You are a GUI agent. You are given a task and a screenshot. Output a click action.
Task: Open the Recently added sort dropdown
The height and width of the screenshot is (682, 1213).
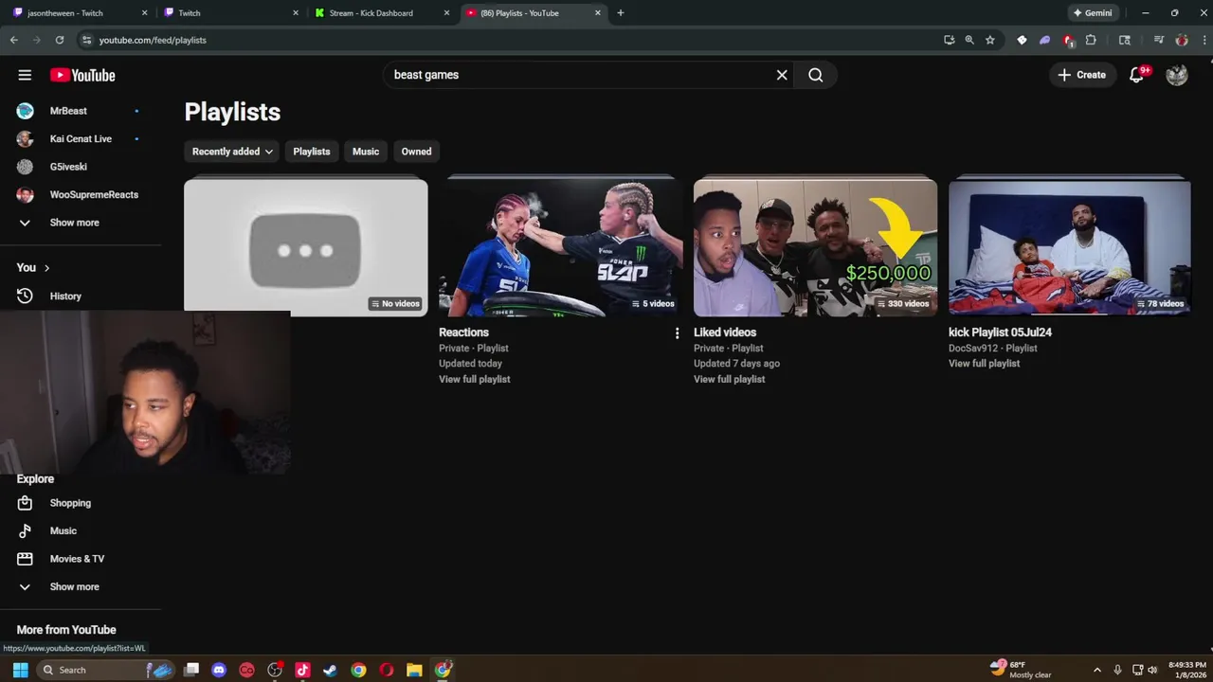coord(232,152)
